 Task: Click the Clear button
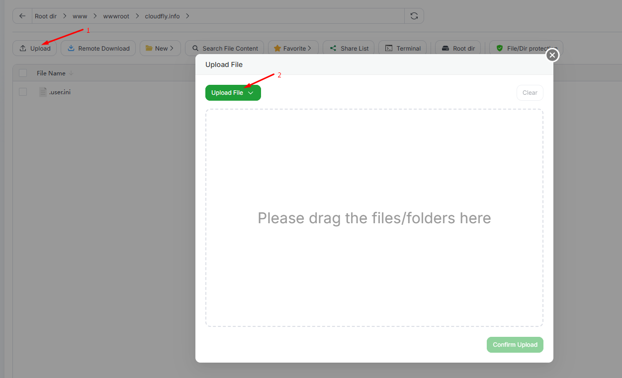point(530,93)
